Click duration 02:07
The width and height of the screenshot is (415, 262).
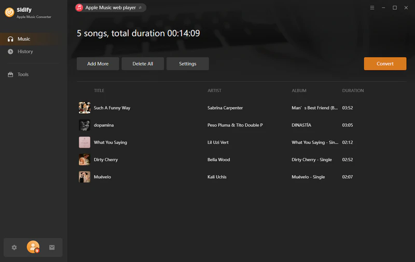pyautogui.click(x=348, y=177)
